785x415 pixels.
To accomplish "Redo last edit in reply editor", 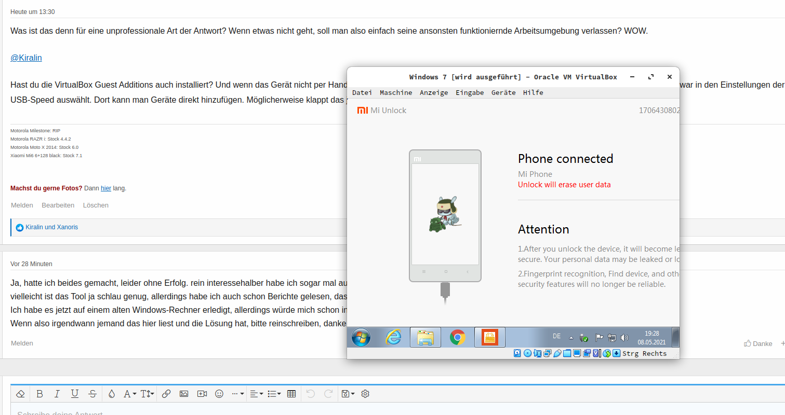I will click(328, 394).
